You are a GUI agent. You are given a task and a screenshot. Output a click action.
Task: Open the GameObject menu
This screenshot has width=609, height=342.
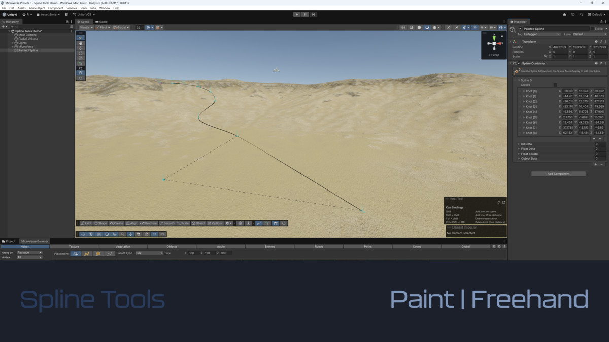click(37, 8)
